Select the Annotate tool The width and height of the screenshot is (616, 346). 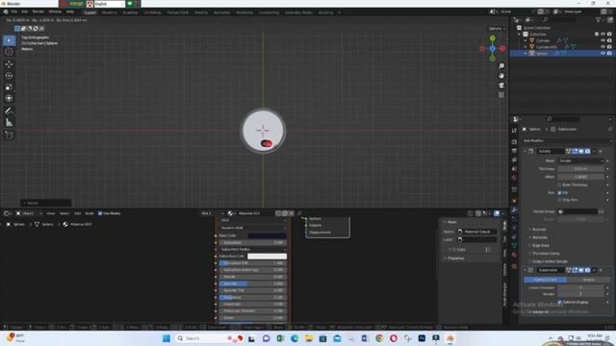click(x=9, y=111)
